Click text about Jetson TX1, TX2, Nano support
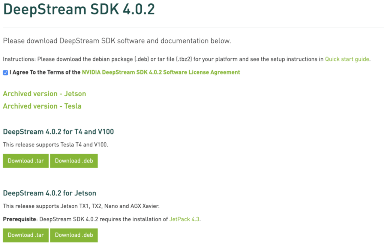 pyautogui.click(x=81, y=206)
